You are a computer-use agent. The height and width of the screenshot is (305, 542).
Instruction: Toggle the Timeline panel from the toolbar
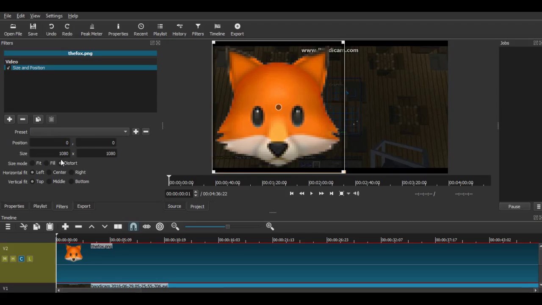[217, 30]
